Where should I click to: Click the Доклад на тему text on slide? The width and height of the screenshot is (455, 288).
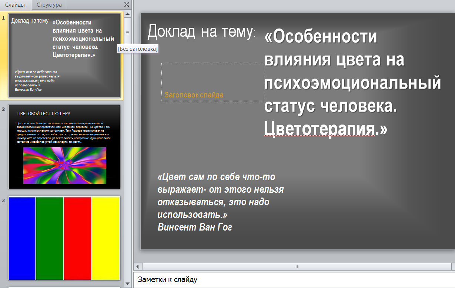click(201, 32)
